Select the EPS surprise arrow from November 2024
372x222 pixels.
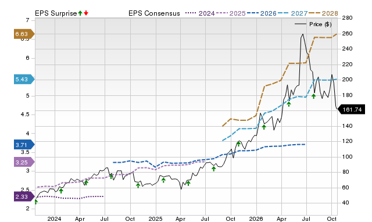[138, 185]
